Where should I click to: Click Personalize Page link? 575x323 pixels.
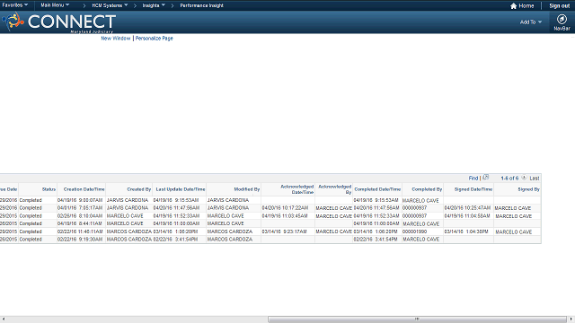[x=154, y=38]
